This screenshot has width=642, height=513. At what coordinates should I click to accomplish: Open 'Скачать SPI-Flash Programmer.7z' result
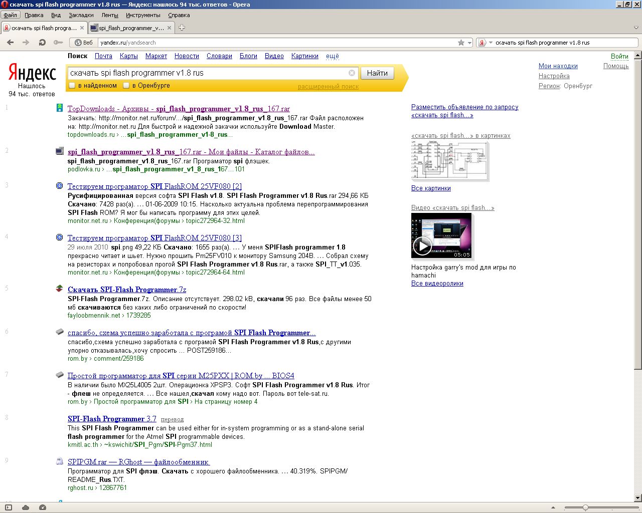(127, 290)
